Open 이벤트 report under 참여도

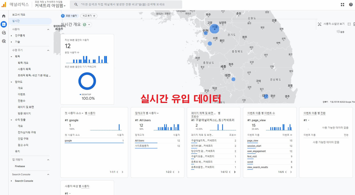tap(21, 94)
